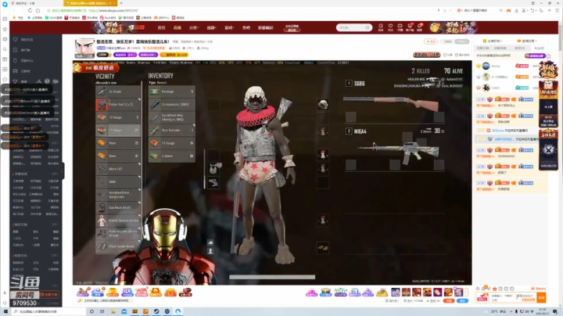Click the 12 Gauge ammo in Inventory
The height and width of the screenshot is (316, 563).
click(171, 143)
